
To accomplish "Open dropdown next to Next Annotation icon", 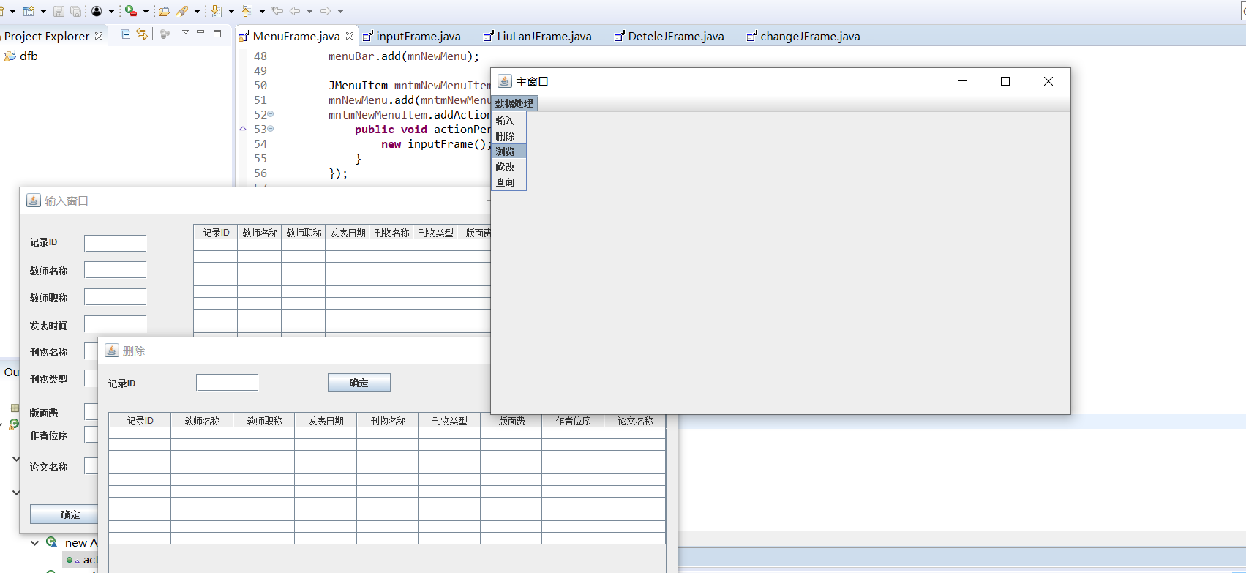I will (231, 11).
